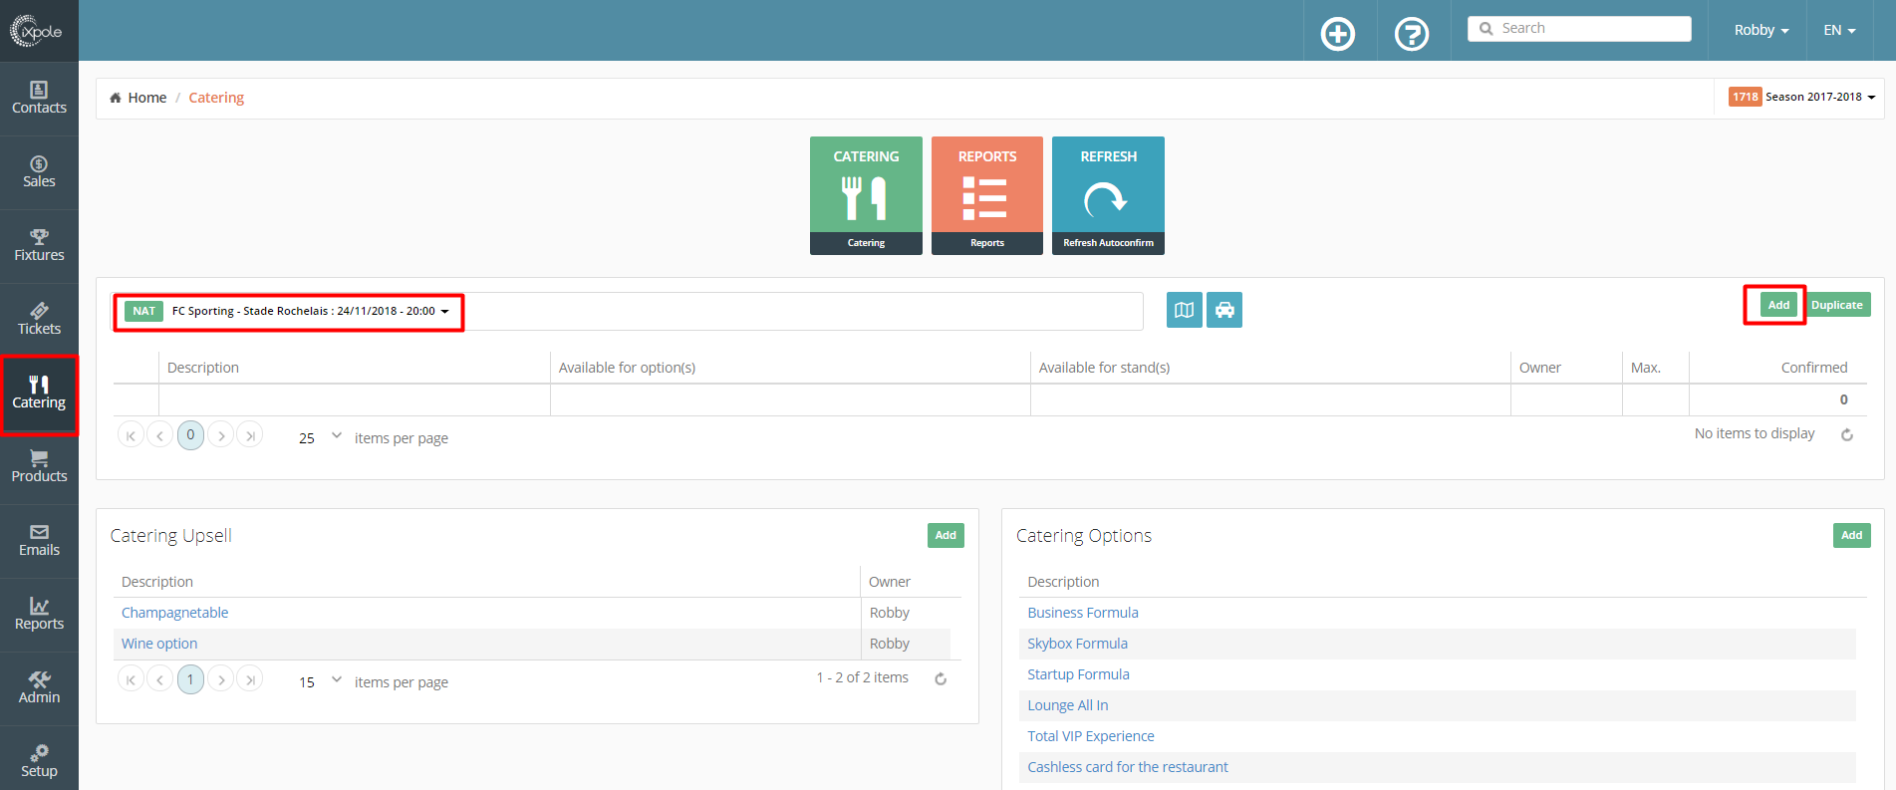Click the Refresh Autoconfirm tile
This screenshot has width=1896, height=790.
1108,195
